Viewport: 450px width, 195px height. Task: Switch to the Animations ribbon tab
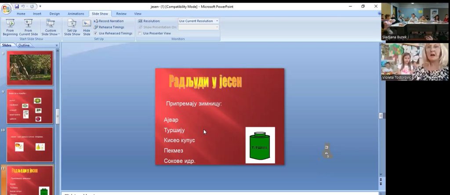tap(76, 14)
